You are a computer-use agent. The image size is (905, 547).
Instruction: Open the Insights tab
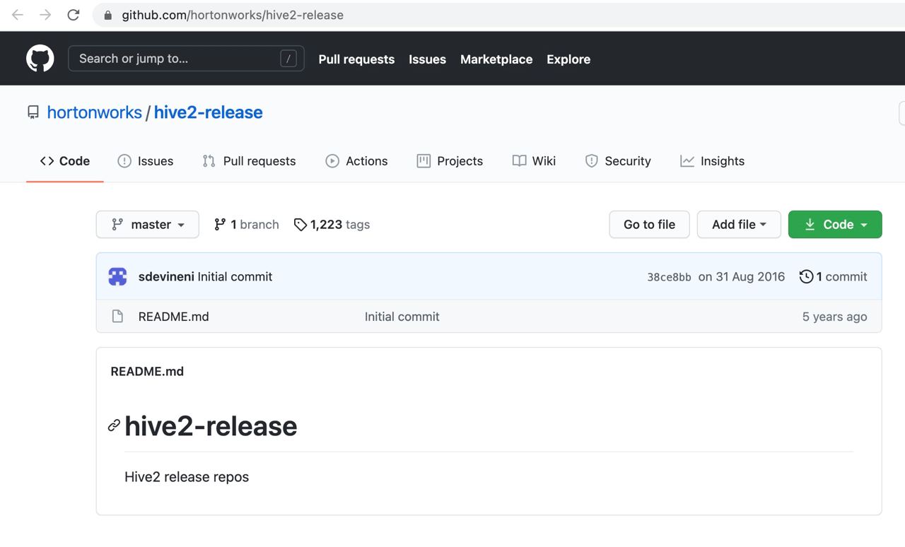(x=712, y=161)
